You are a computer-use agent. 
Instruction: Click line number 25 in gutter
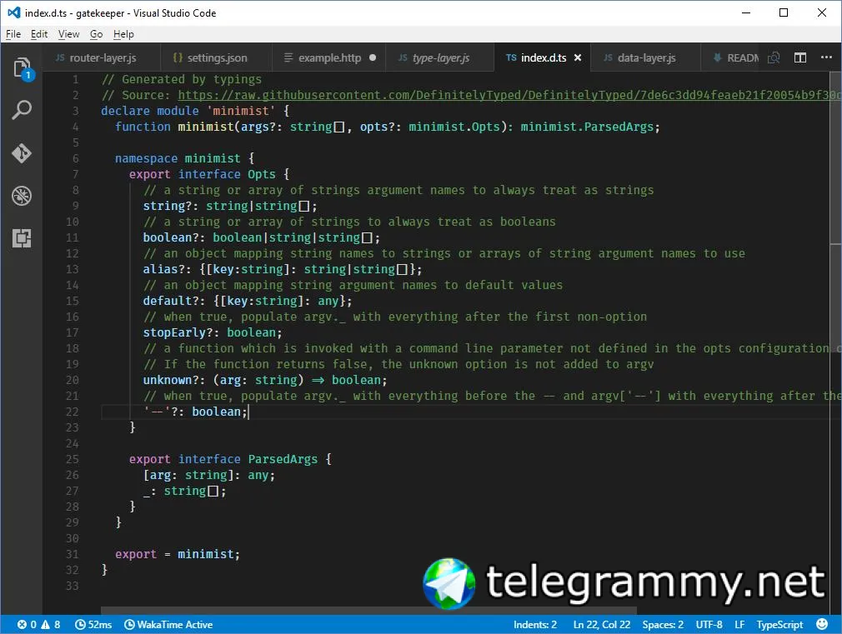point(72,459)
